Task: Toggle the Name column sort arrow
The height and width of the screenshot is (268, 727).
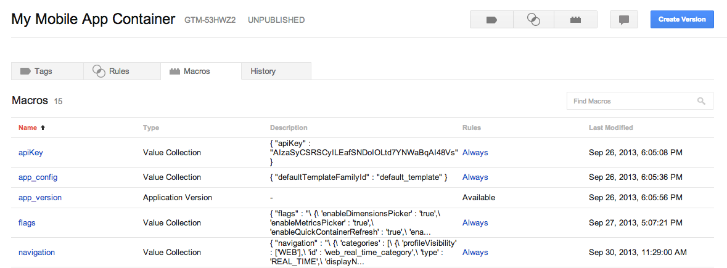Action: pos(43,128)
